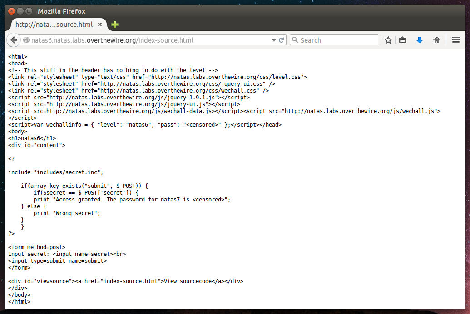Show the bookmarks list
Screen dimensions: 470x314
coord(402,40)
